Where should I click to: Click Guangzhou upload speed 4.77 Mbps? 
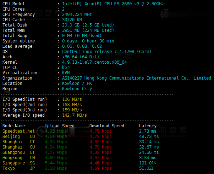(x=56, y=152)
